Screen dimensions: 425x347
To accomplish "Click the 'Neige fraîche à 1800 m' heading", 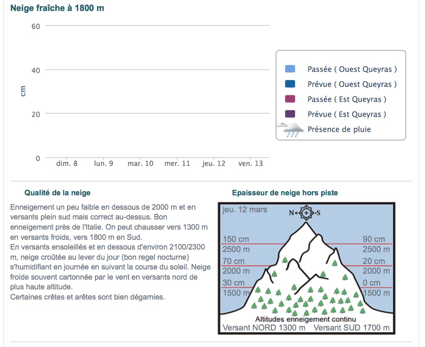I will tap(57, 8).
